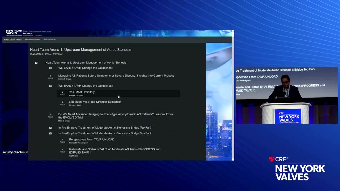Screen dimensions: 340x191
Task: Click speaker name Raj Makkar
Action: tap(73, 156)
